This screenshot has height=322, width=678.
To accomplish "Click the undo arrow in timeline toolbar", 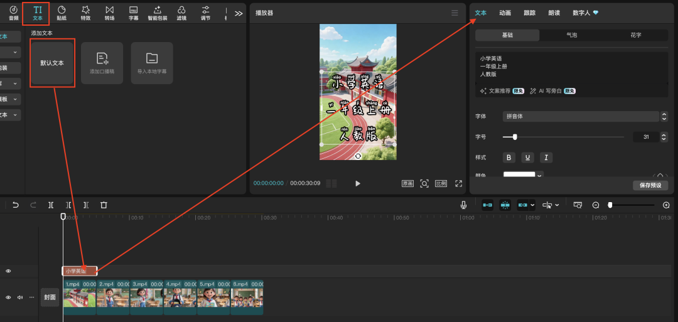I will coord(16,205).
